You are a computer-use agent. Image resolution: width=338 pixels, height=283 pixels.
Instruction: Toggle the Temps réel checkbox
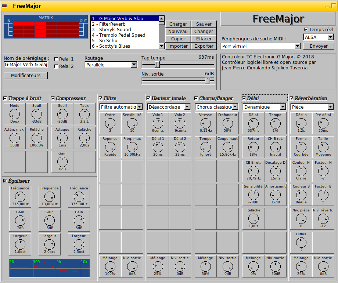click(306, 30)
